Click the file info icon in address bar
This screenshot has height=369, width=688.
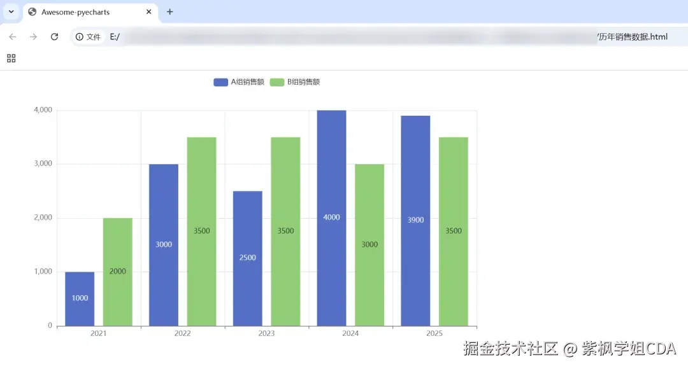80,37
